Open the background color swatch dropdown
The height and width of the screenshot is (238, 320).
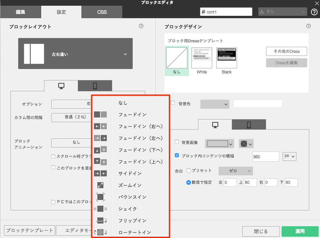tap(215, 104)
